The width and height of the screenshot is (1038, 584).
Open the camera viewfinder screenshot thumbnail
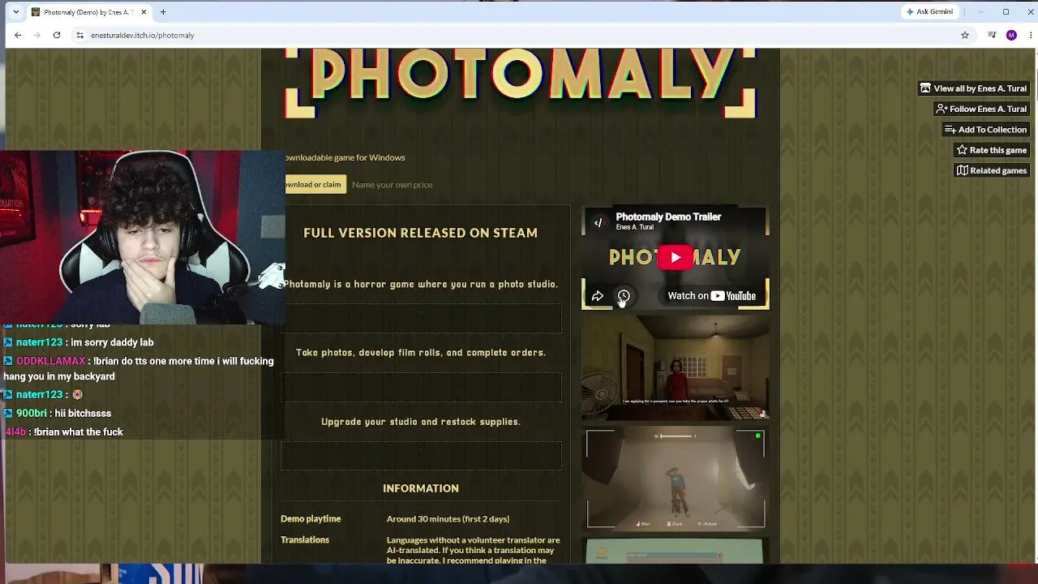click(676, 479)
